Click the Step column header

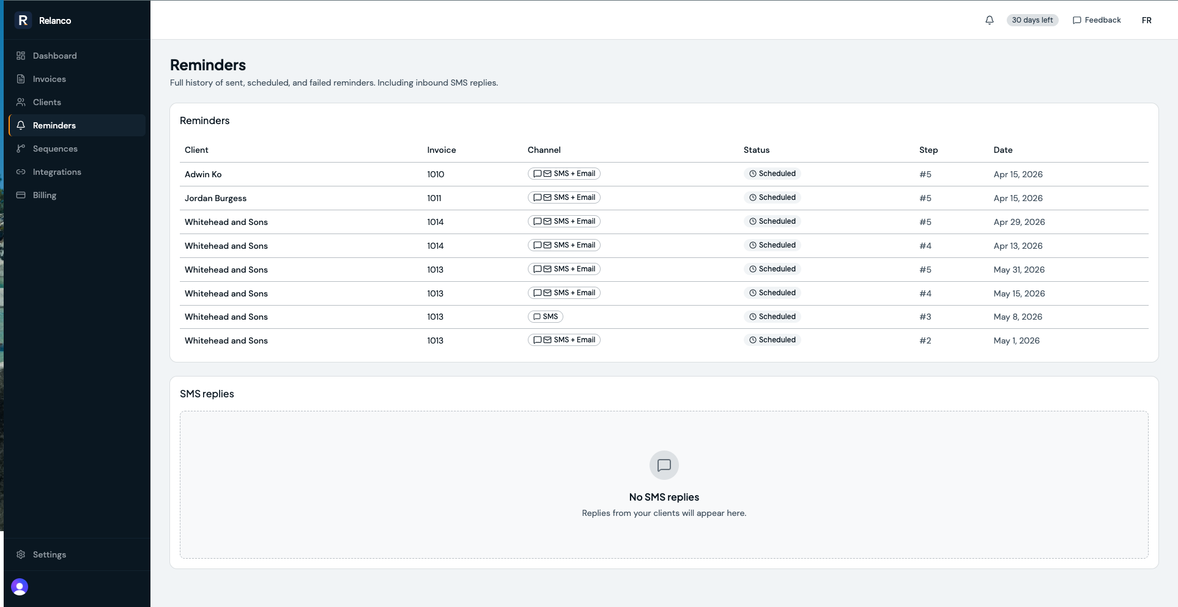point(928,150)
